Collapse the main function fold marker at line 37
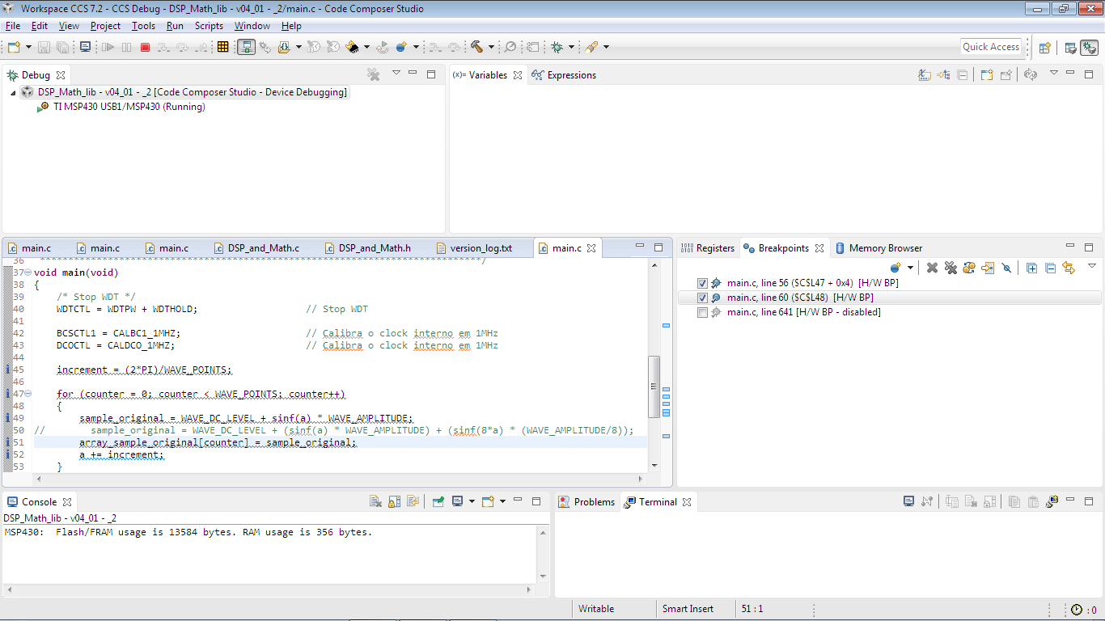The width and height of the screenshot is (1105, 621). tap(28, 272)
